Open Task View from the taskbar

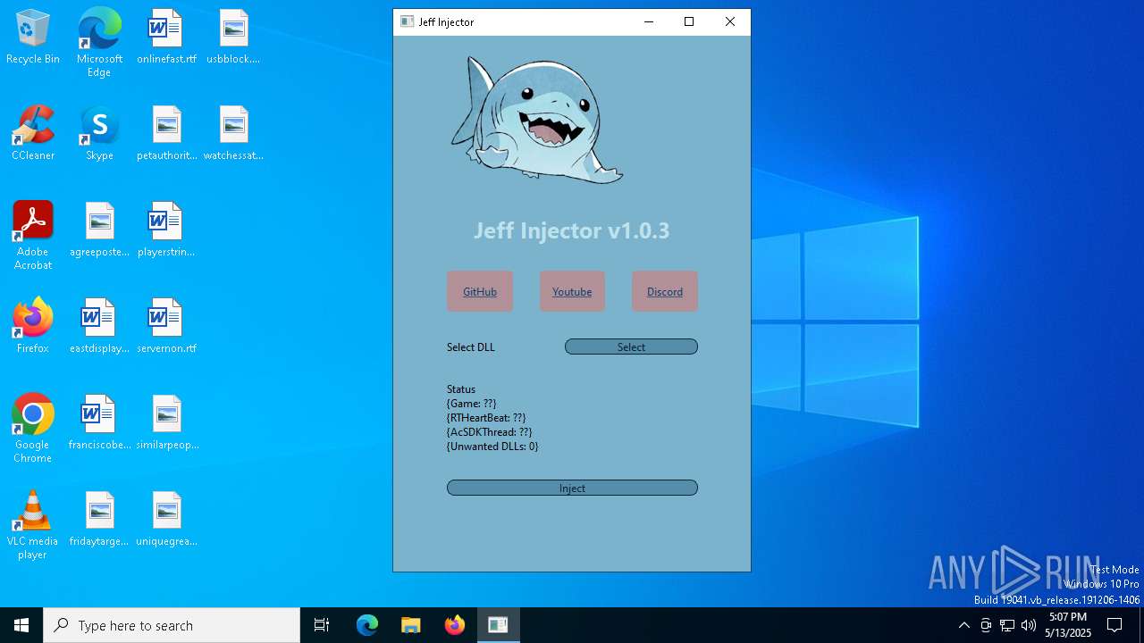(x=322, y=625)
